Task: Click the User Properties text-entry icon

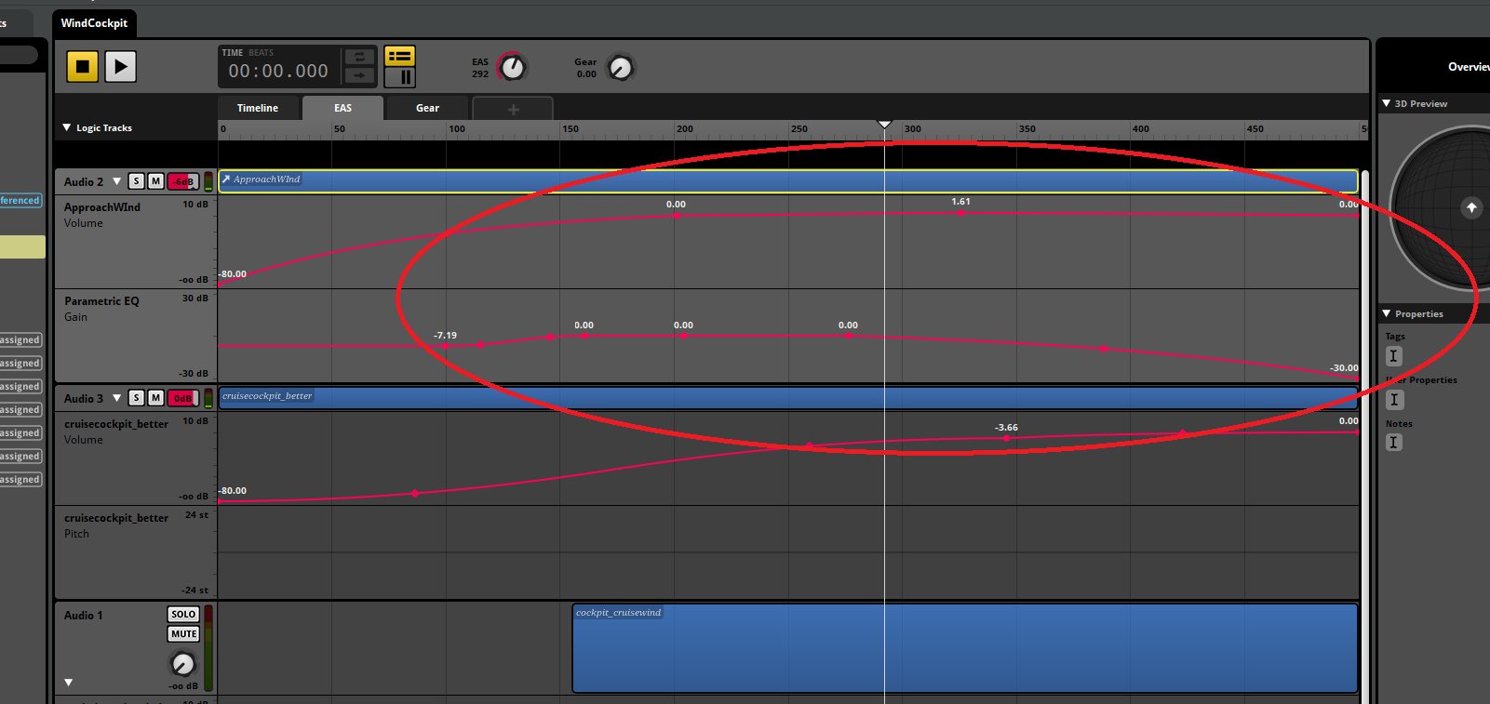Action: [1393, 399]
